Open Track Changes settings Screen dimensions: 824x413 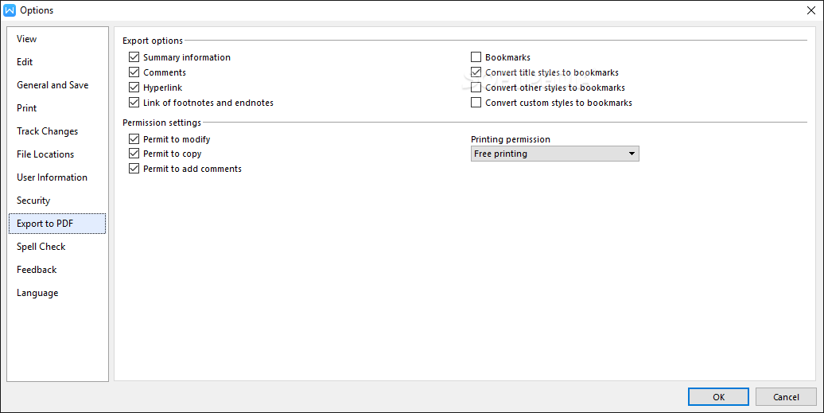56,131
